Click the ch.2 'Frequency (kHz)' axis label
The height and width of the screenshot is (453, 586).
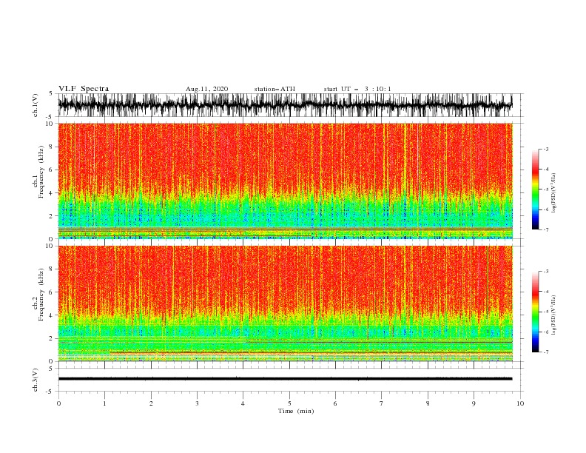coord(41,295)
